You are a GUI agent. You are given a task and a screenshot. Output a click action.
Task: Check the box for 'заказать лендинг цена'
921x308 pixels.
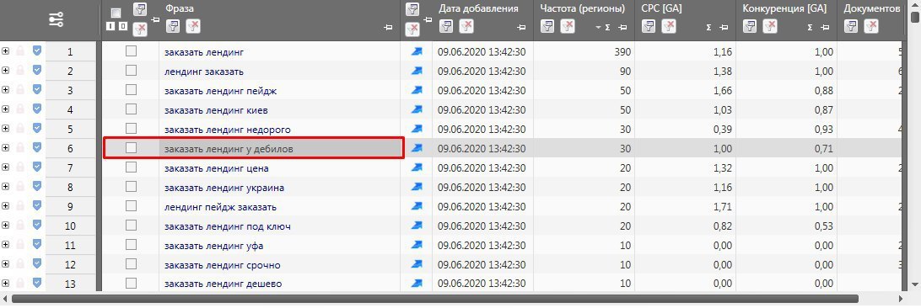click(x=131, y=167)
